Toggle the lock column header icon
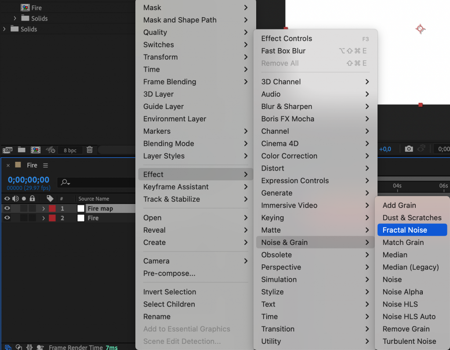Image resolution: width=450 pixels, height=350 pixels. pos(33,198)
